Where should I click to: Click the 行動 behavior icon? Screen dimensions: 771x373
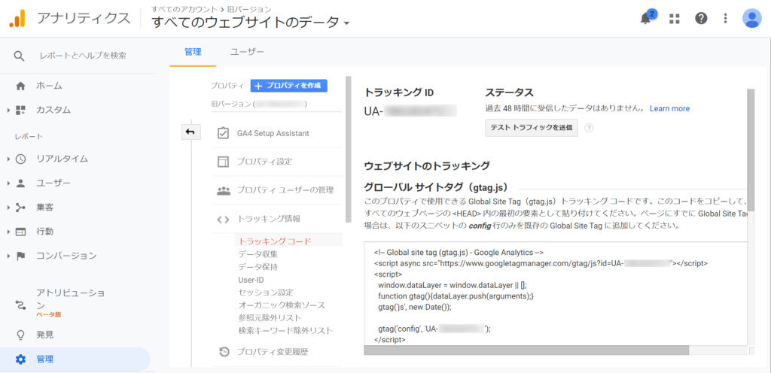point(20,232)
